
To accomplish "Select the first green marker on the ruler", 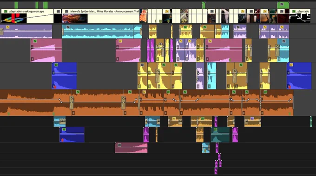I will (x=16, y=5).
